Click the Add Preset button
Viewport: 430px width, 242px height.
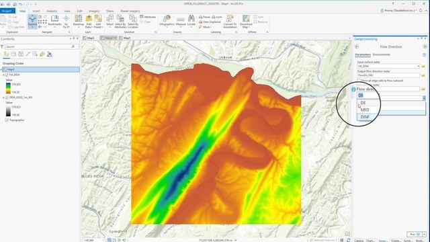coord(98,21)
